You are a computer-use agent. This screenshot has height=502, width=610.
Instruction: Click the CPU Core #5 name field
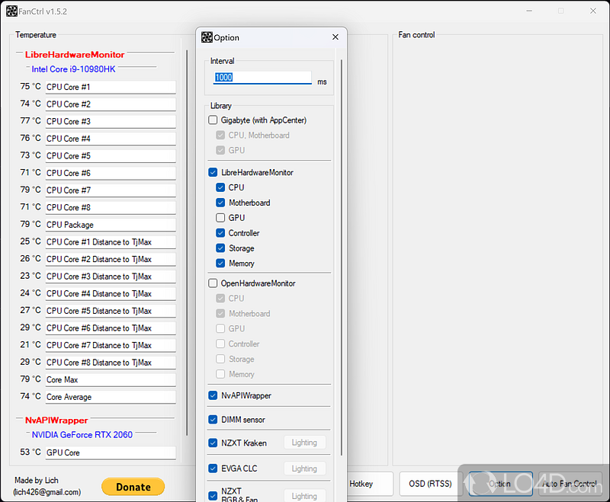tap(111, 156)
